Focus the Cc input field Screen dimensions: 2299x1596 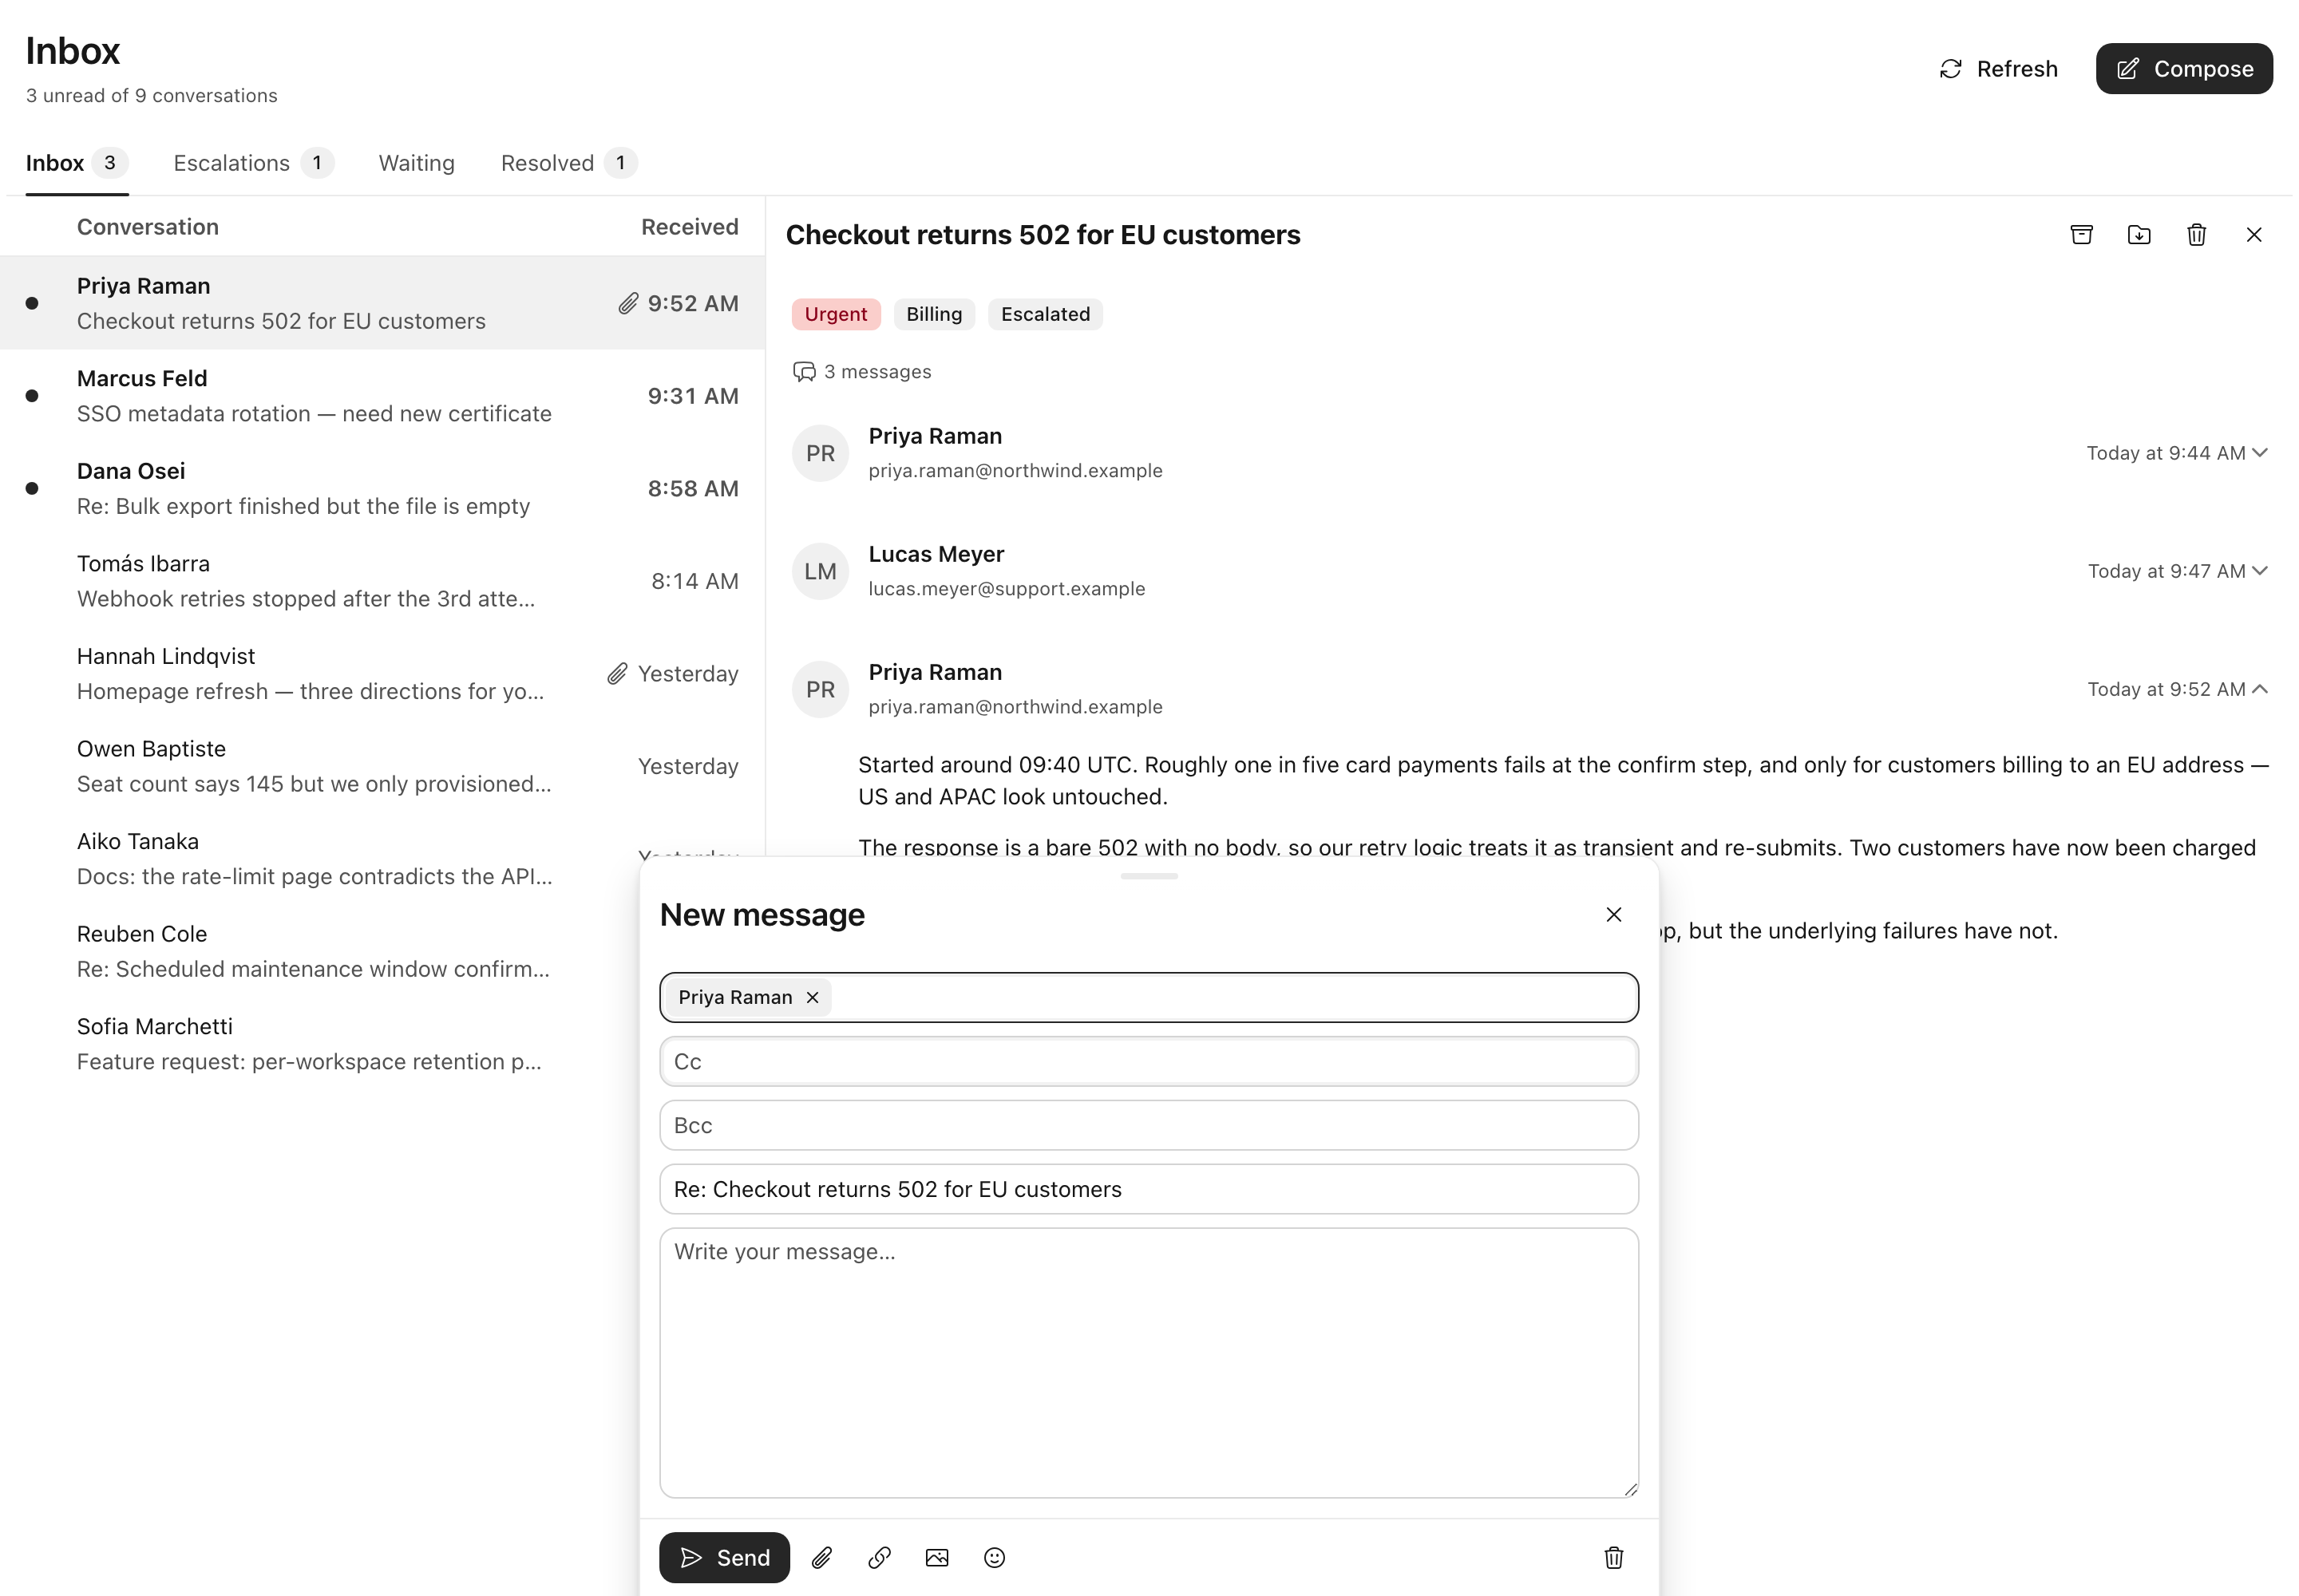1149,1061
